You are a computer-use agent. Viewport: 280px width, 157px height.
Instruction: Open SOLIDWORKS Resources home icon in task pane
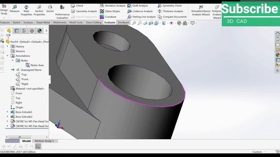click(277, 34)
